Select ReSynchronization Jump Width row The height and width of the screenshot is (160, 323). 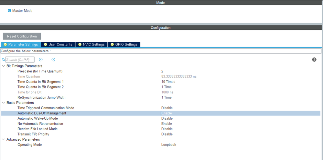tap(161, 97)
